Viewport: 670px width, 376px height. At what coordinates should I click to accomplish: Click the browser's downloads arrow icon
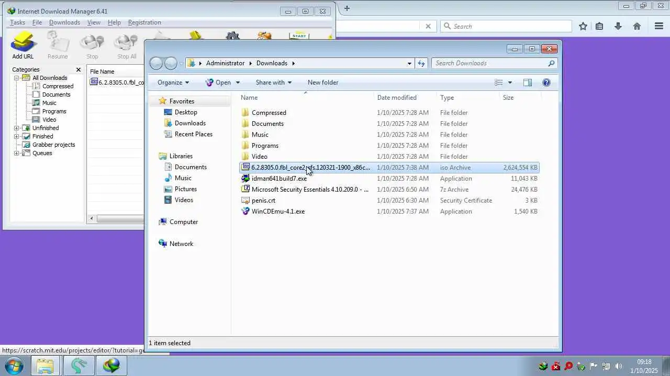pyautogui.click(x=618, y=26)
